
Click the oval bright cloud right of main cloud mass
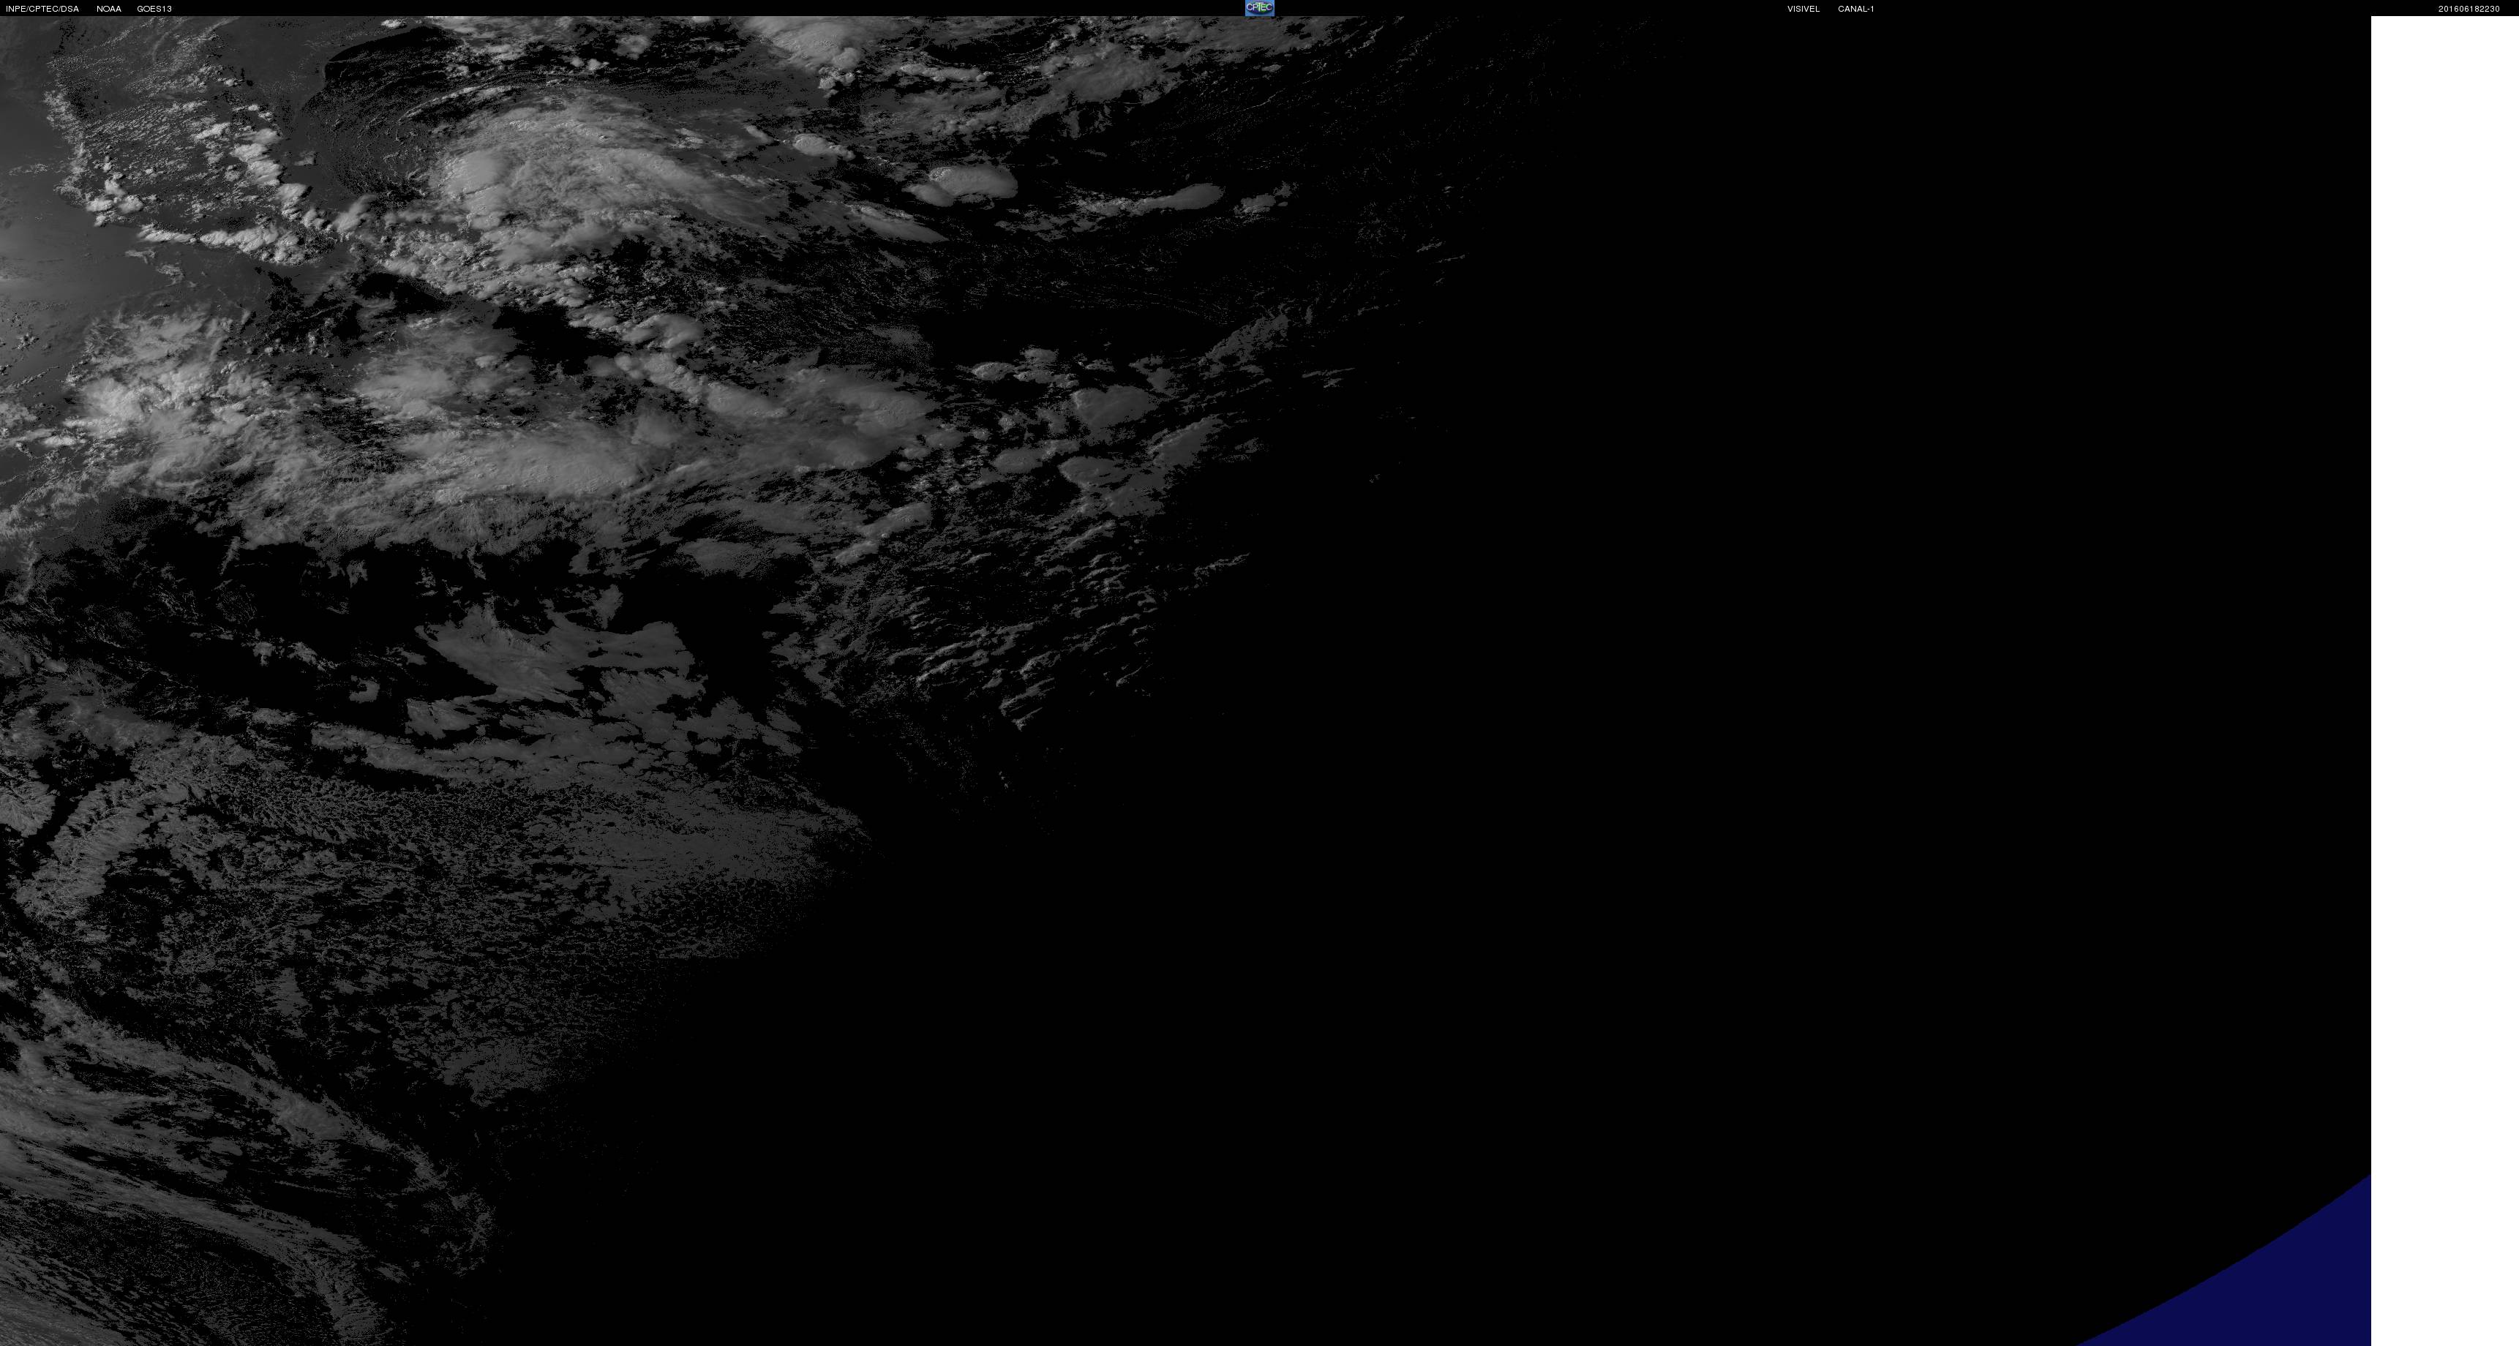point(968,182)
